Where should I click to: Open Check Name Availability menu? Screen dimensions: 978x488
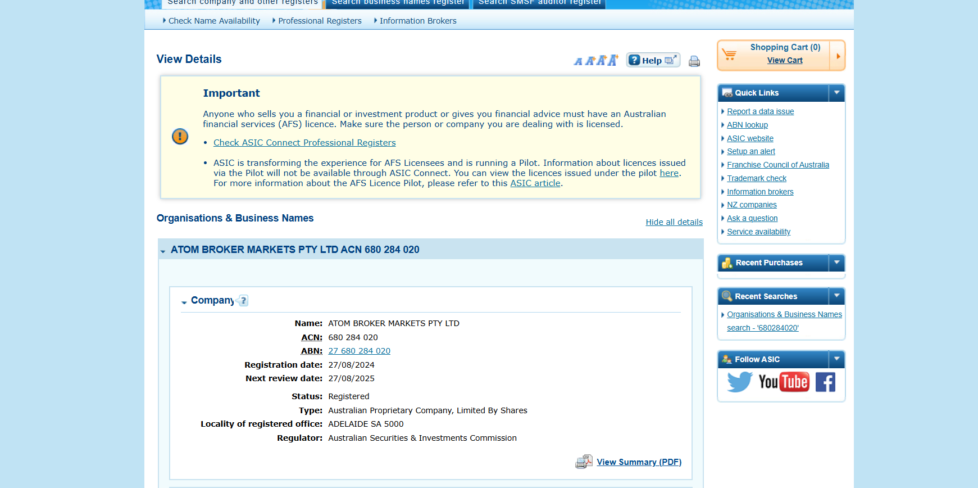click(214, 21)
